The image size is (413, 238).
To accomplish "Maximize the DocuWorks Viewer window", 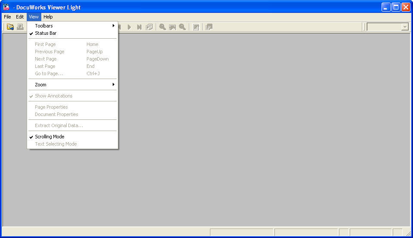I will point(396,7).
